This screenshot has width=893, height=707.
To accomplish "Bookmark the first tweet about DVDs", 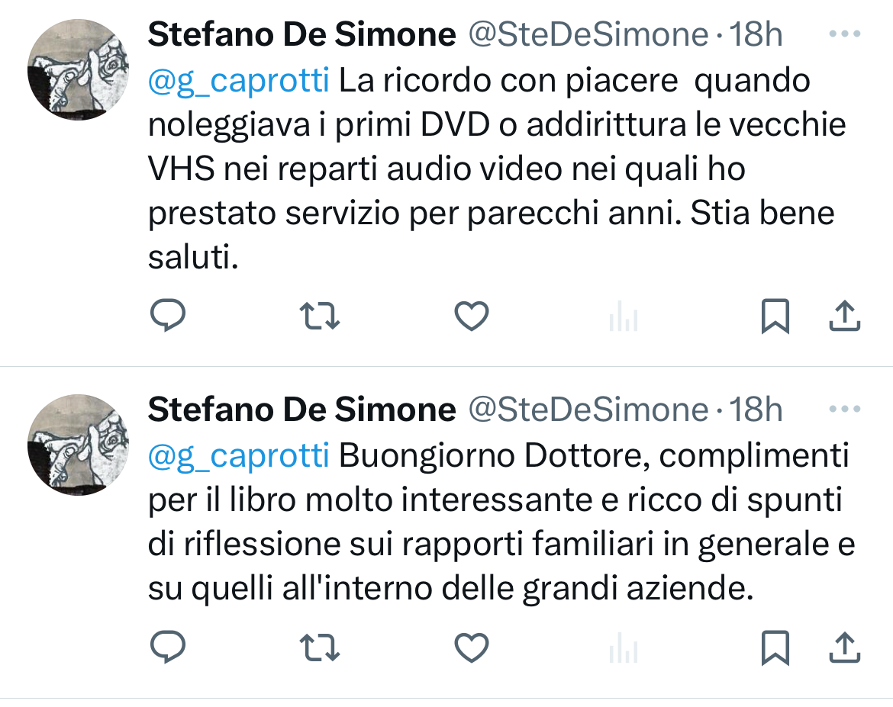I will click(x=775, y=317).
